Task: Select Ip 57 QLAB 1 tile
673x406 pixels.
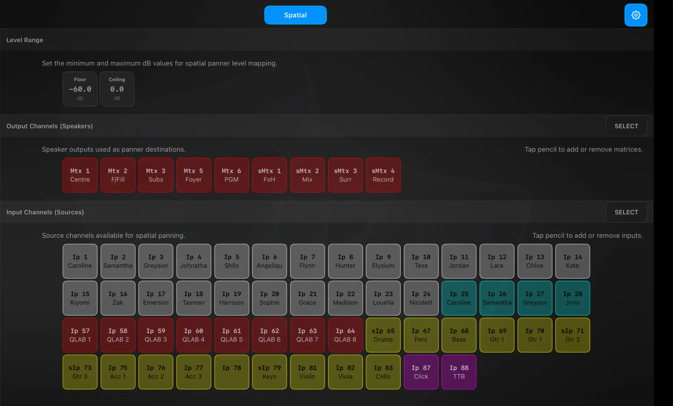Action: pos(80,335)
